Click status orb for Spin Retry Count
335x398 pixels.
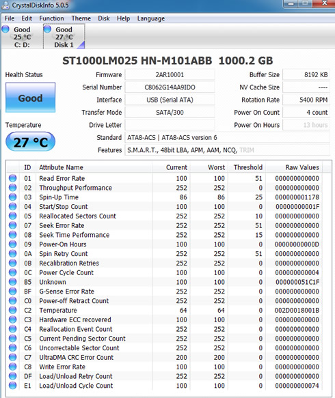pyautogui.click(x=12, y=253)
